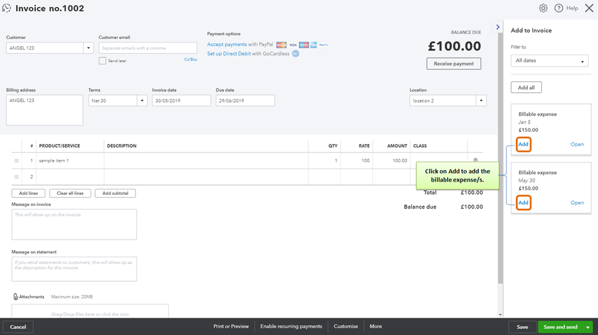
Task: Tick the Send later checkbox
Action: (102, 61)
